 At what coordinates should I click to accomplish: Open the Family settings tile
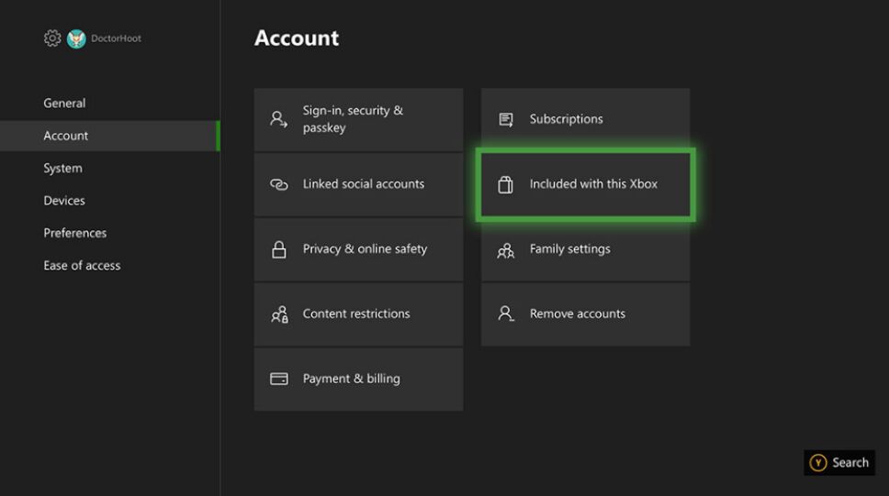585,249
